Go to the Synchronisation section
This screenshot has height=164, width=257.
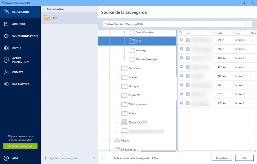pos(20,36)
